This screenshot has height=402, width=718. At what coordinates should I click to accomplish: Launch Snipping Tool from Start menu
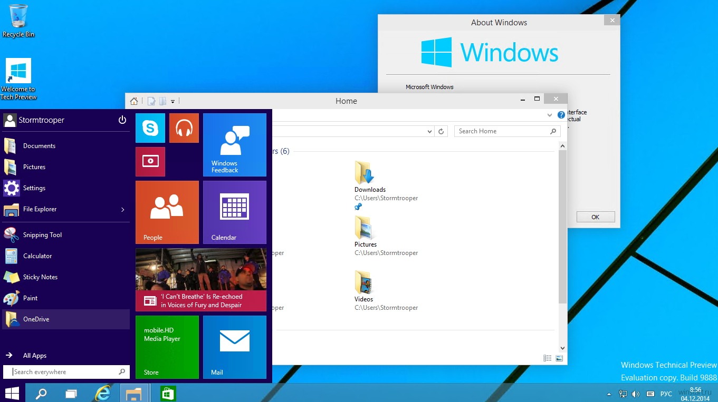point(66,235)
